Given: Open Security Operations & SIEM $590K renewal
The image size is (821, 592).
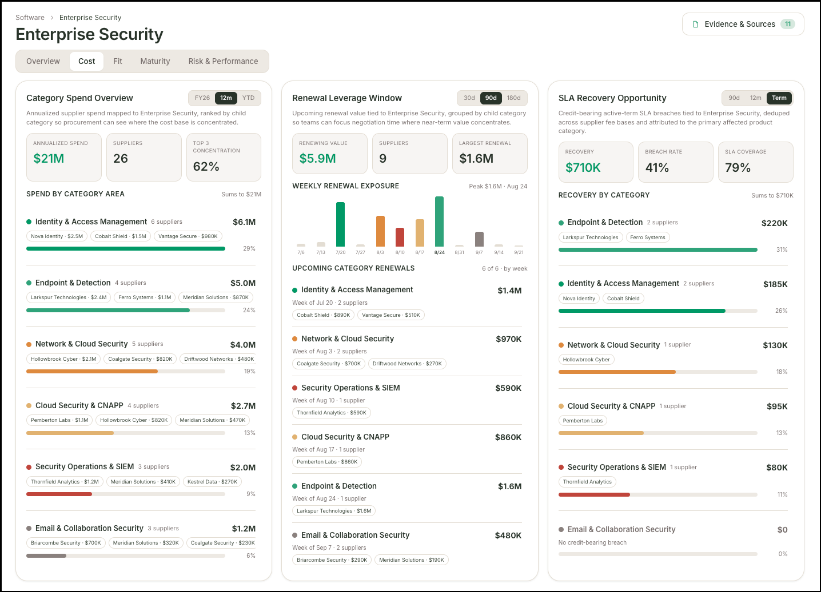Looking at the screenshot, I should [407, 401].
